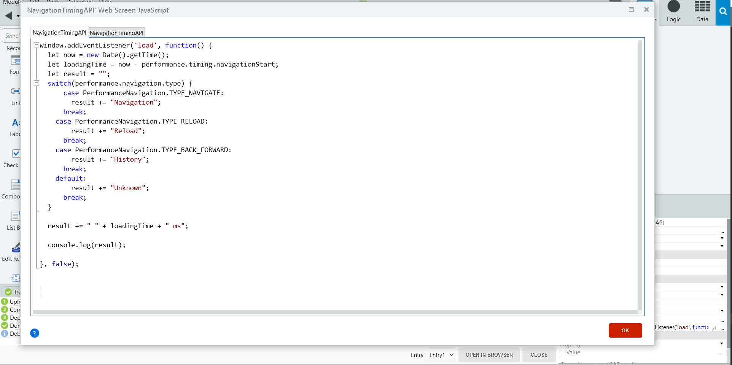Image resolution: width=732 pixels, height=365 pixels.
Task: Click the blue help question mark icon
Action: pyautogui.click(x=35, y=333)
